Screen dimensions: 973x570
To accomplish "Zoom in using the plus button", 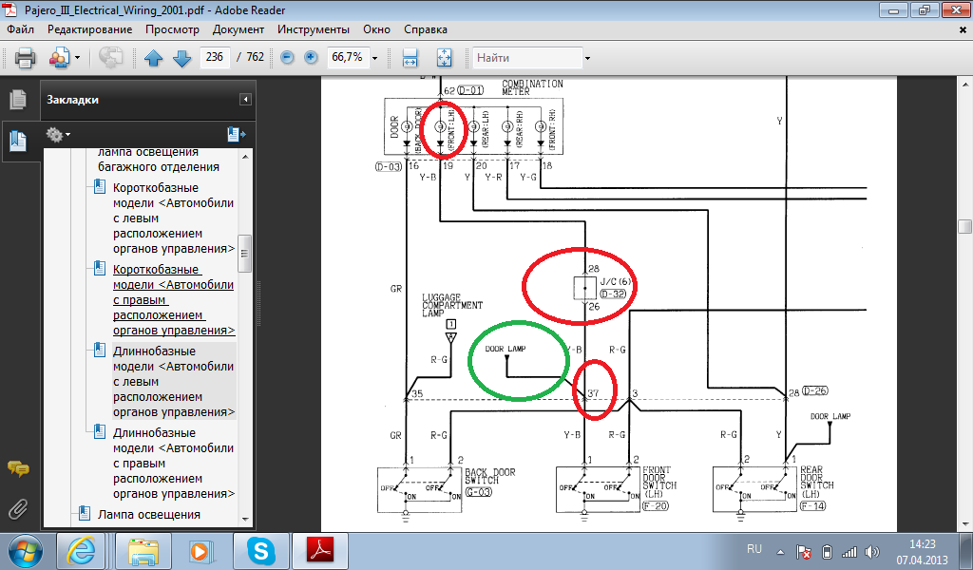I will [311, 58].
